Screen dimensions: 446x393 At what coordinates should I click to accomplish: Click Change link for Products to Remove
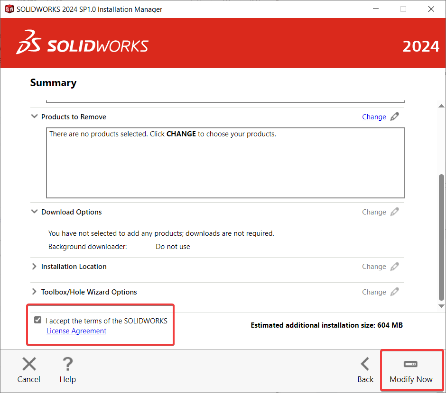pos(374,117)
